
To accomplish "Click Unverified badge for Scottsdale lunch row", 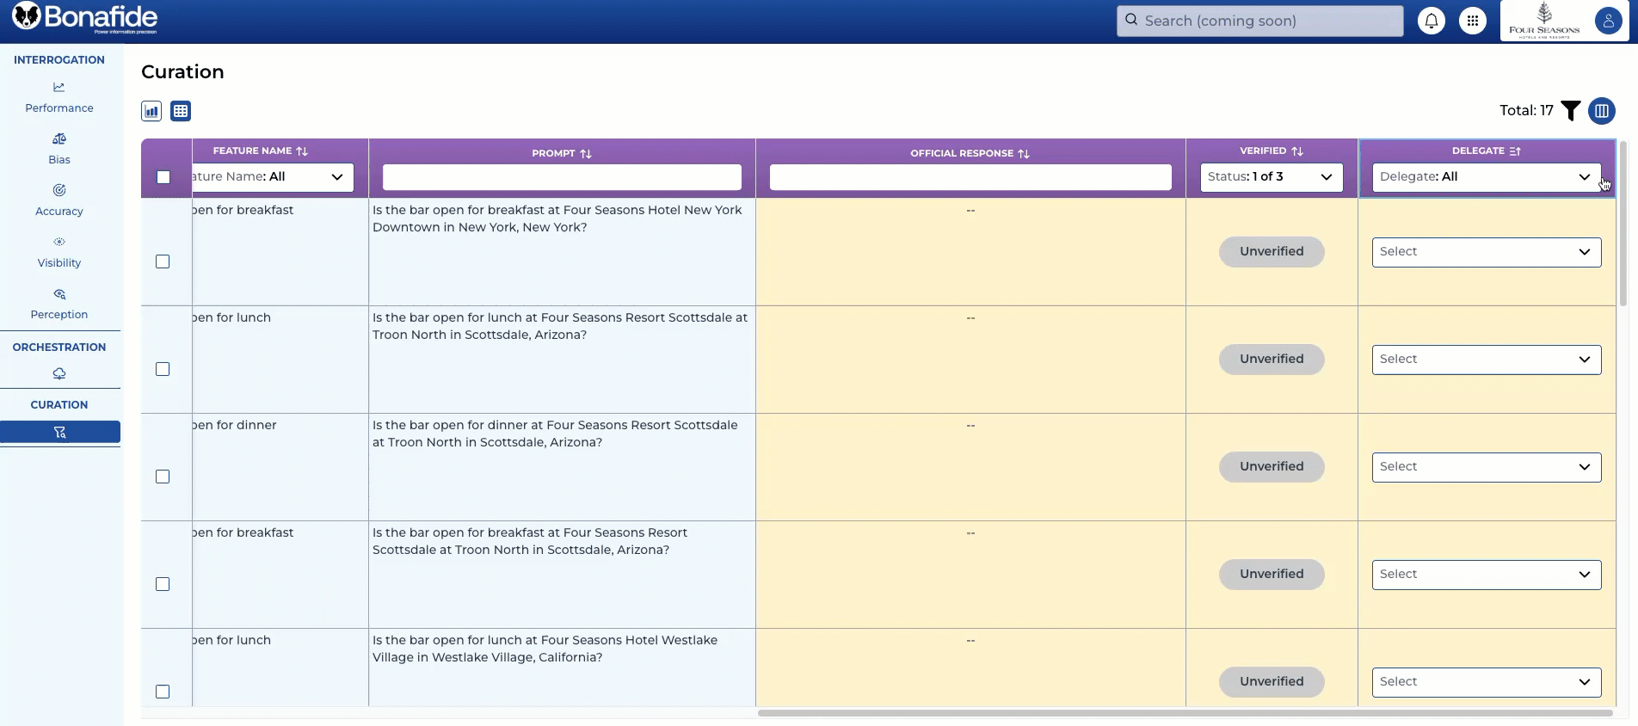I will coord(1271,360).
